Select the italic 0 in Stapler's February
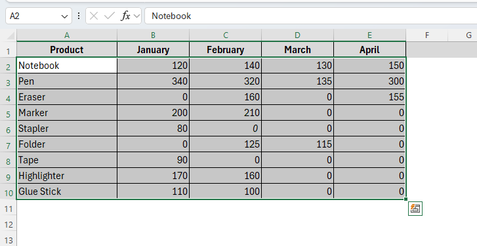Viewport: 477px width, 246px height. pos(226,129)
